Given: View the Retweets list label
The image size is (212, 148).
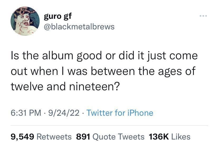Looking at the screenshot, I should click(x=54, y=137).
